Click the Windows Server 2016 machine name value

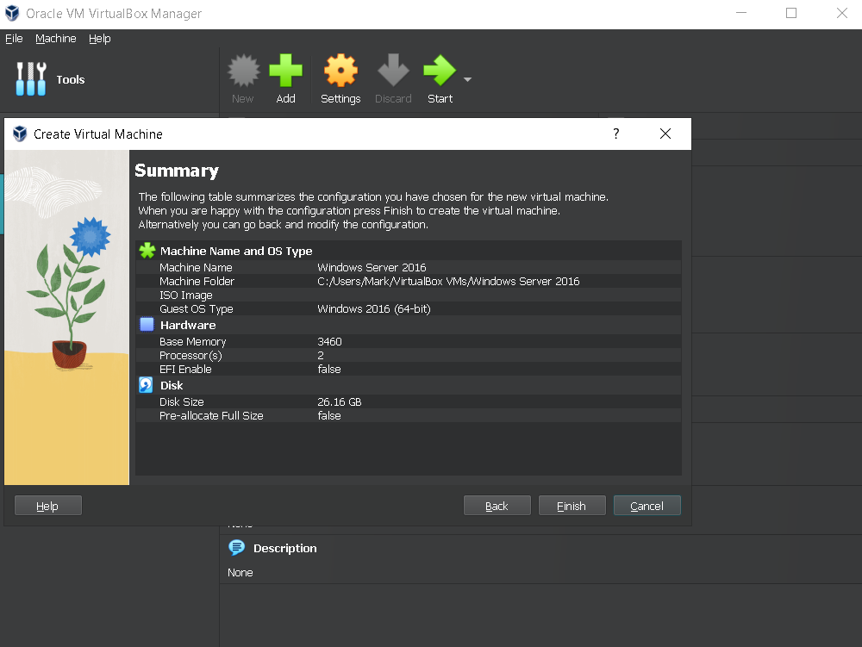(372, 267)
